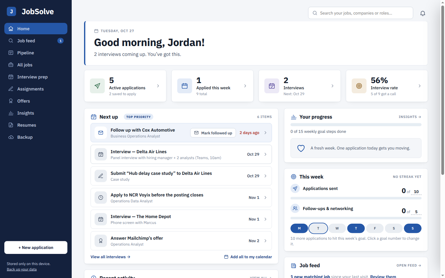Click the paper plane icon beside Applications sent

click(x=295, y=188)
